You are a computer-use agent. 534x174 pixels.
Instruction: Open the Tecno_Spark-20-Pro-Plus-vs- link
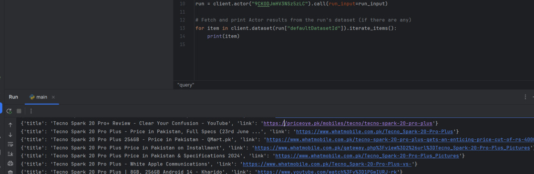point(327,164)
